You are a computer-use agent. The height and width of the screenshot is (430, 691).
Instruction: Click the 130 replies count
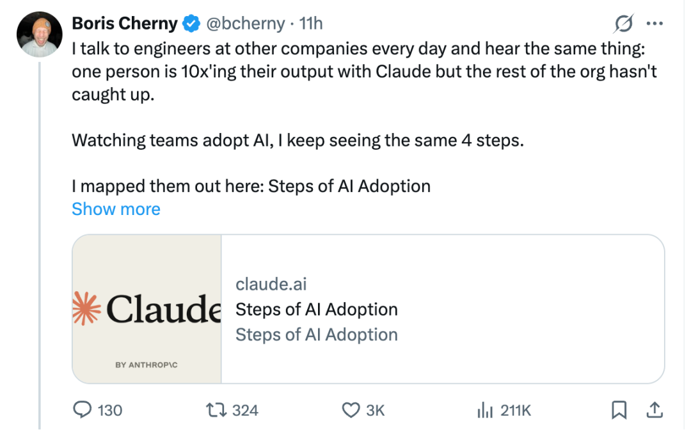(110, 410)
